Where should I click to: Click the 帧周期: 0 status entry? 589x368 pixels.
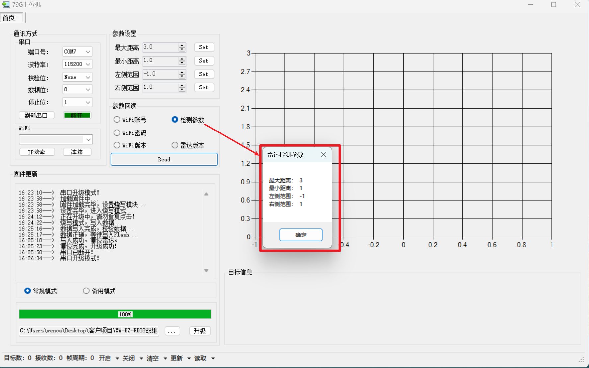[x=80, y=358]
